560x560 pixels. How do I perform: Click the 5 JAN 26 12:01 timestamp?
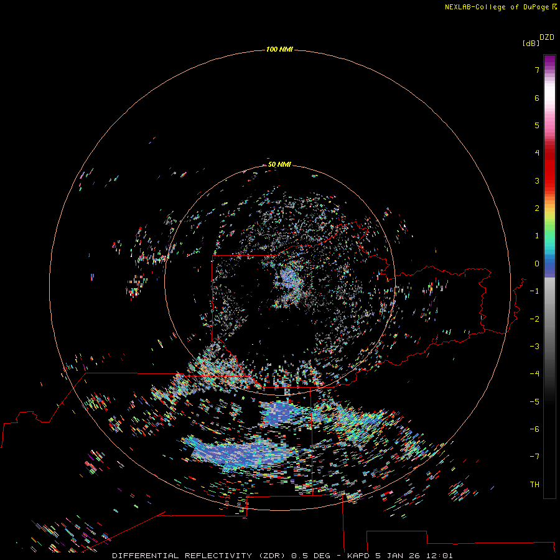coord(414,556)
